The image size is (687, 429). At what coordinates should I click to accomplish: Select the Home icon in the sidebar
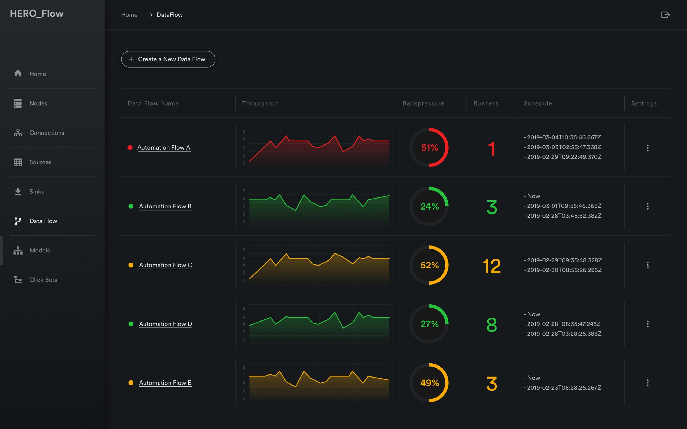(x=18, y=73)
